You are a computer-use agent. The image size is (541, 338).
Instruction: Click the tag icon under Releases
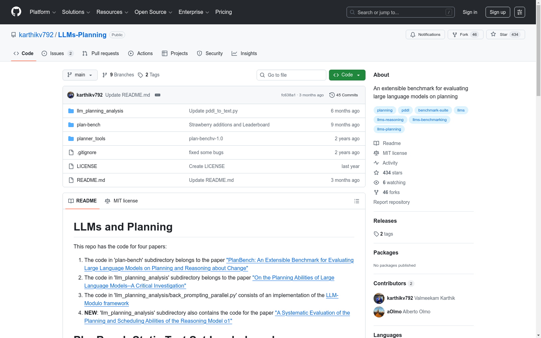pyautogui.click(x=376, y=234)
